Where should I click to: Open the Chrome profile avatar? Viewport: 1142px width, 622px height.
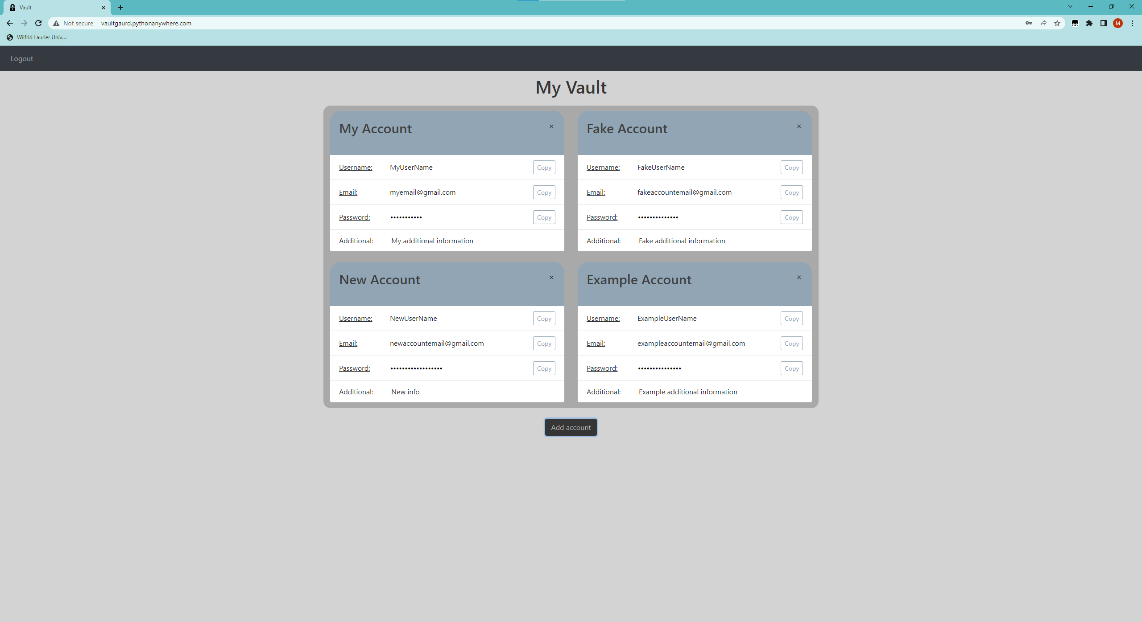[x=1117, y=23]
